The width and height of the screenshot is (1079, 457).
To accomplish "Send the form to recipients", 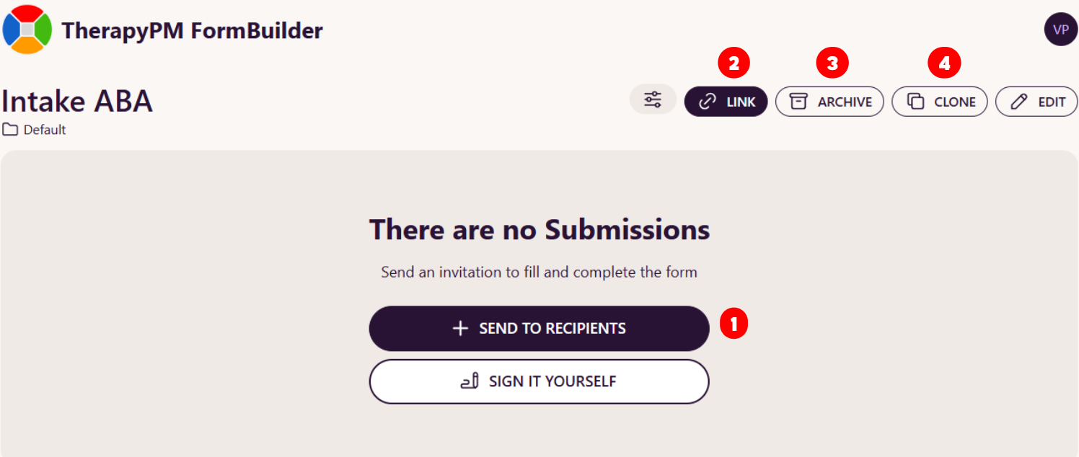I will [x=539, y=329].
